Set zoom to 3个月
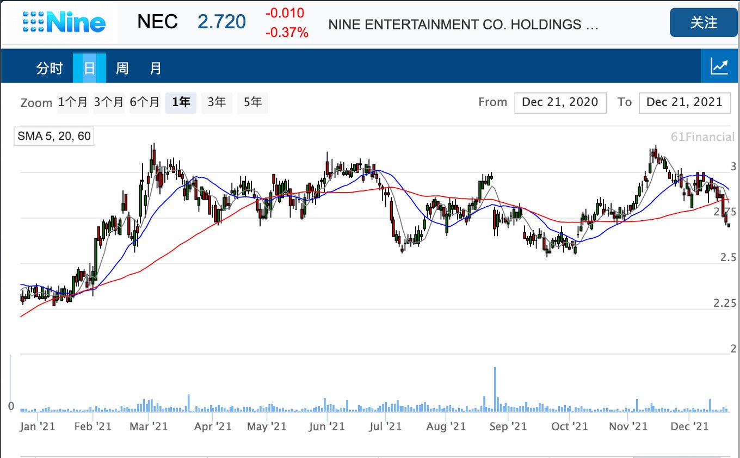Viewport: 740px width, 458px height. (x=108, y=102)
